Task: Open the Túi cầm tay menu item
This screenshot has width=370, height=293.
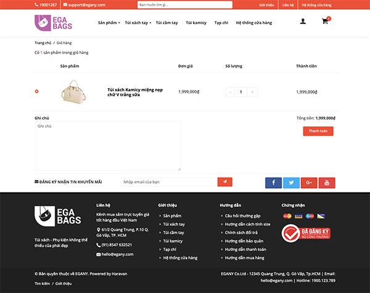Action: point(167,23)
